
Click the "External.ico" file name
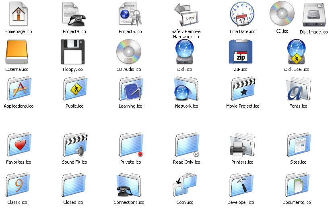(x=17, y=69)
